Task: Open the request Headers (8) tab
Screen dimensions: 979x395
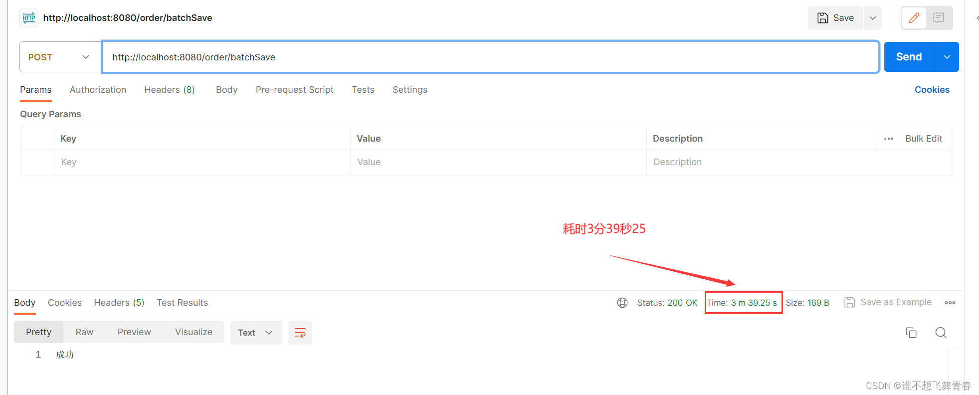Action: coord(170,90)
